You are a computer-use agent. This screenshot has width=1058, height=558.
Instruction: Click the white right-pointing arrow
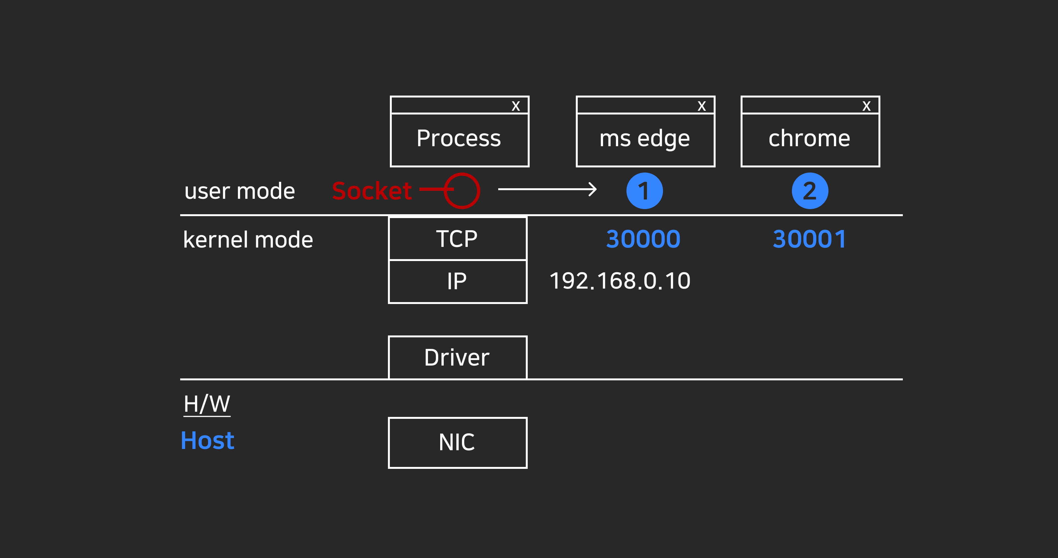tap(547, 190)
